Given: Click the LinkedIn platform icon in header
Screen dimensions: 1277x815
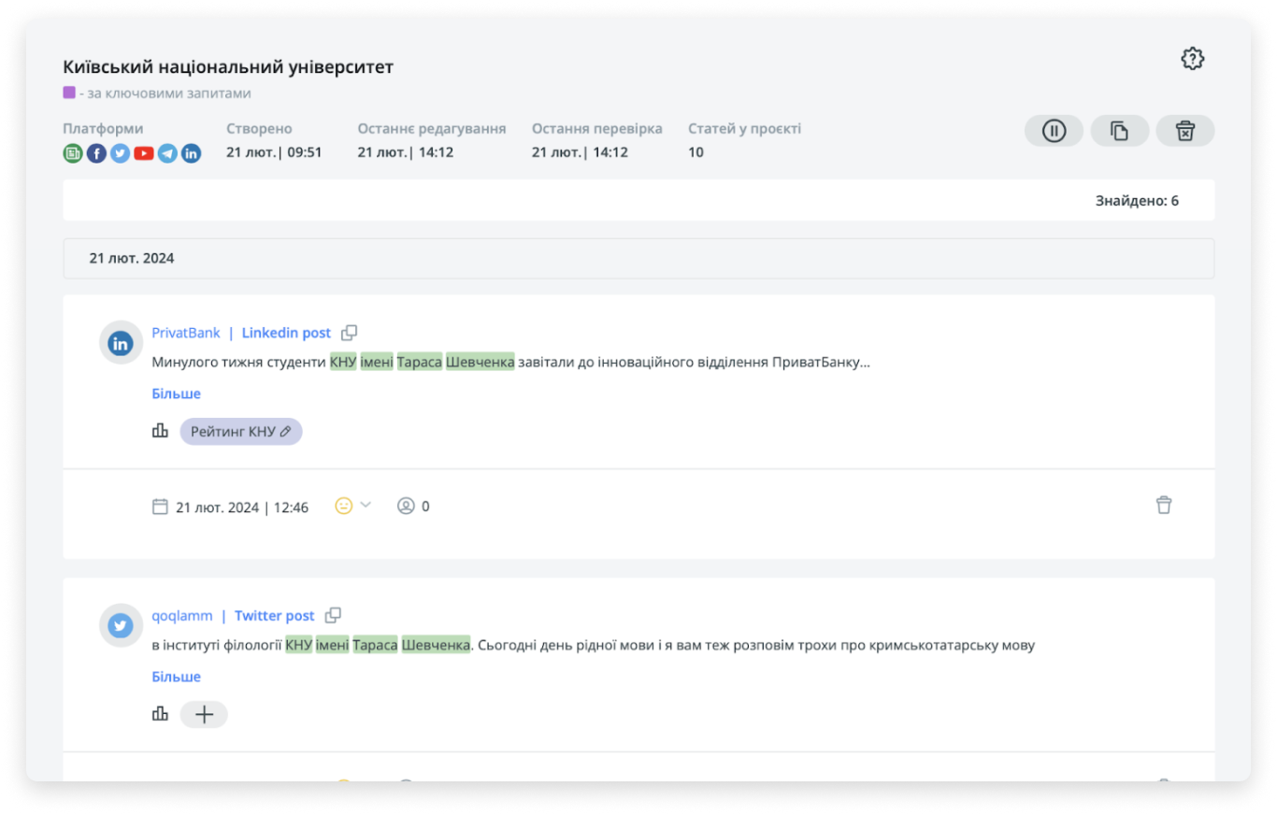Looking at the screenshot, I should point(191,154).
